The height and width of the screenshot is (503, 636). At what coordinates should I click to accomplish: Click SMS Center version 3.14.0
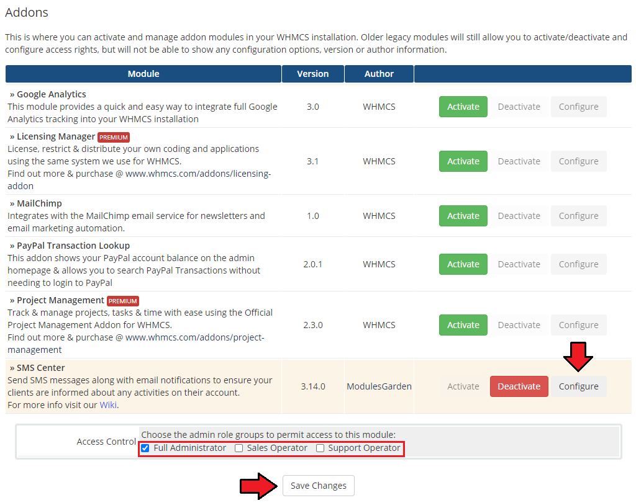coord(313,386)
